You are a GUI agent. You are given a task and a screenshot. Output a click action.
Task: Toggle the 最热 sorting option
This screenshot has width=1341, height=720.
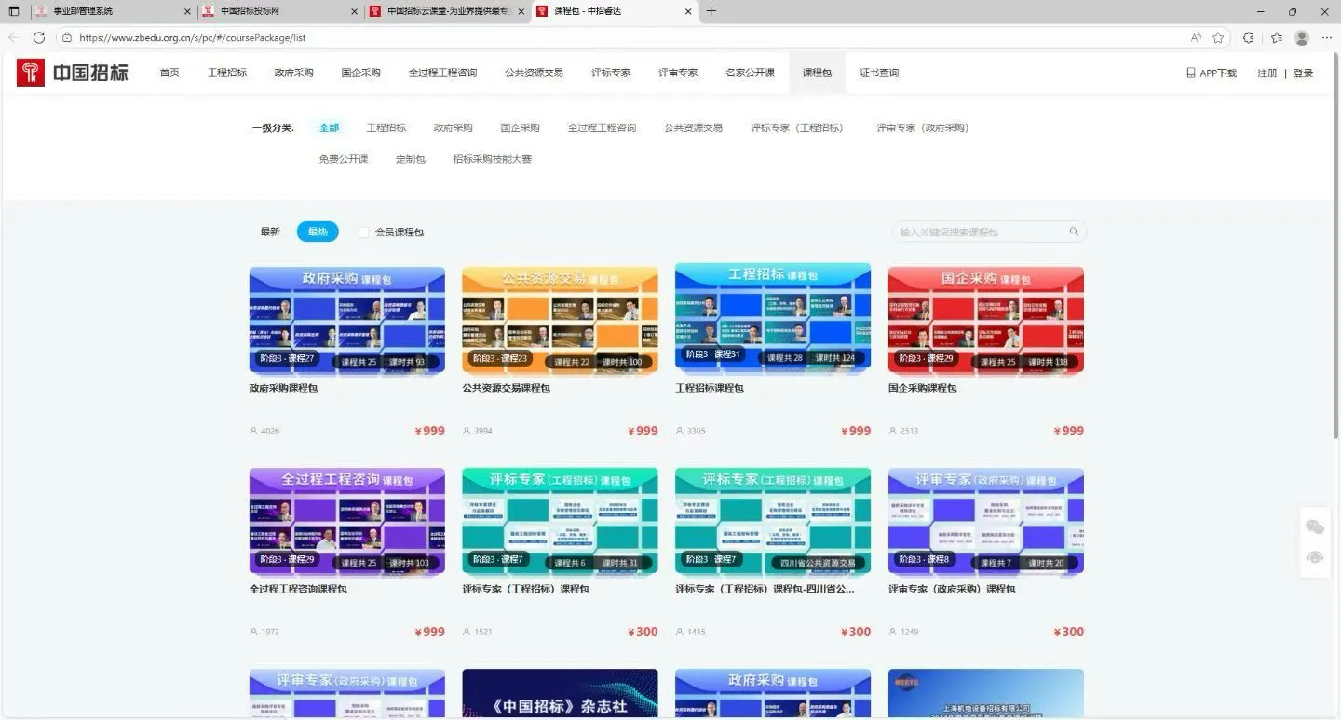point(317,232)
